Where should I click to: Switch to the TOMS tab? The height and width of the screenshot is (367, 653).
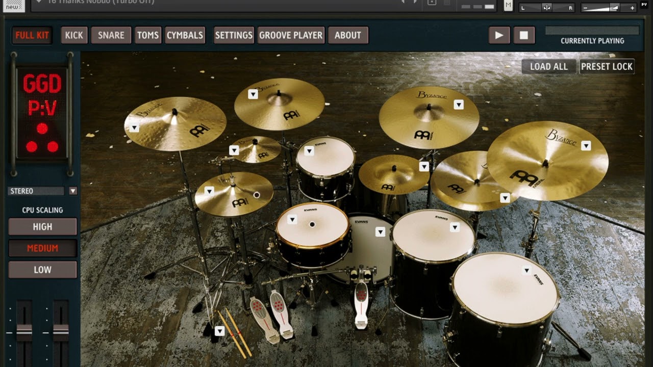tap(148, 35)
